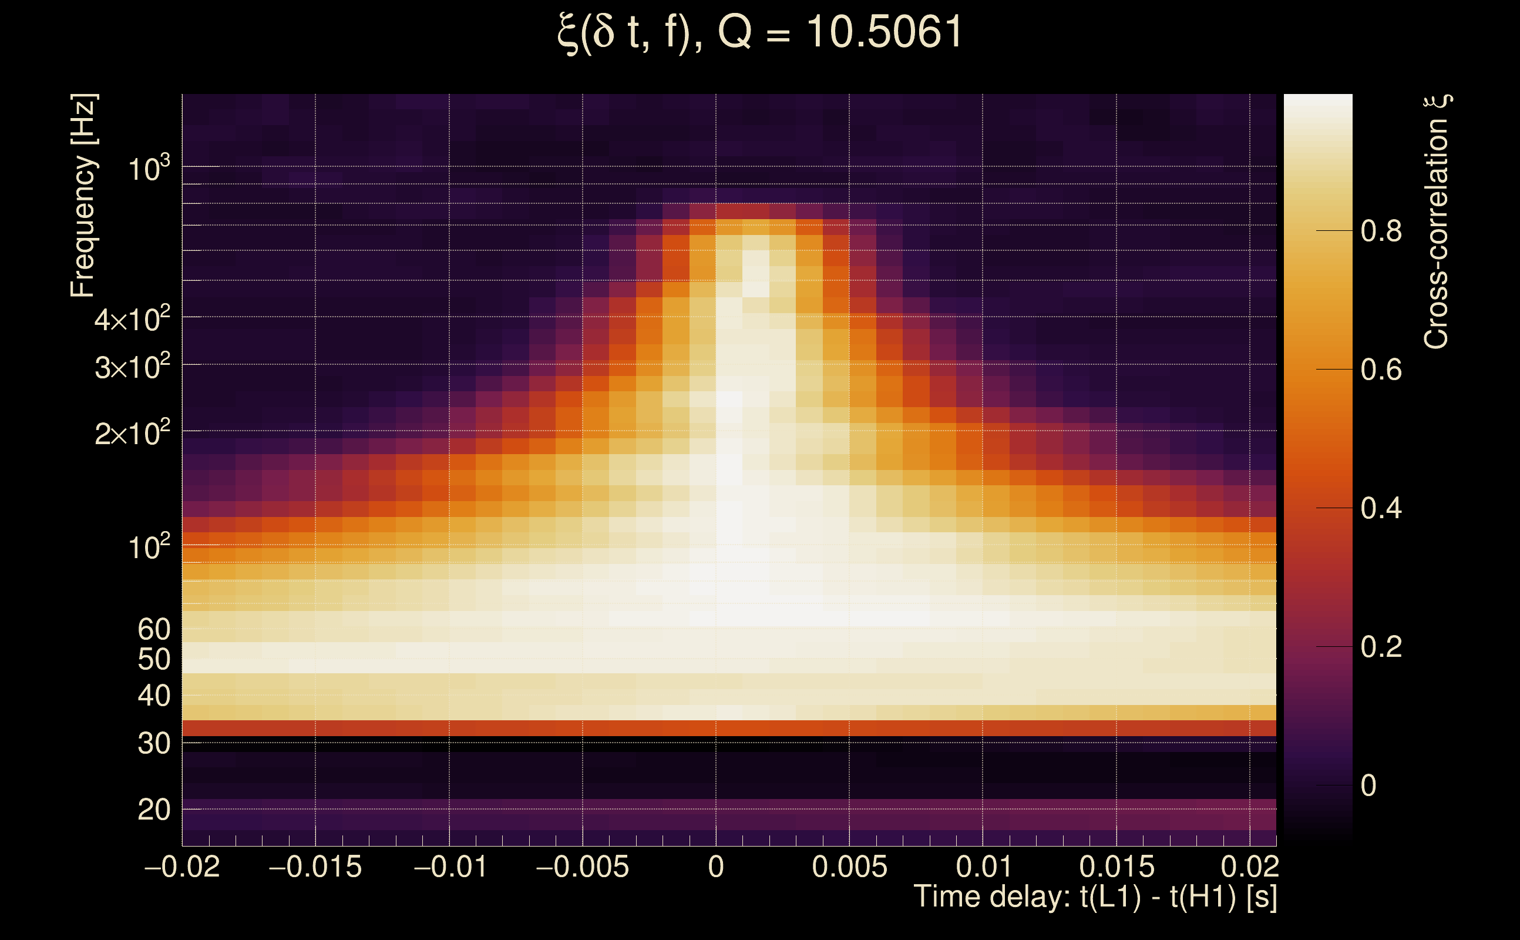
Task: Click the 10³ frequency axis label
Action: pyautogui.click(x=149, y=169)
